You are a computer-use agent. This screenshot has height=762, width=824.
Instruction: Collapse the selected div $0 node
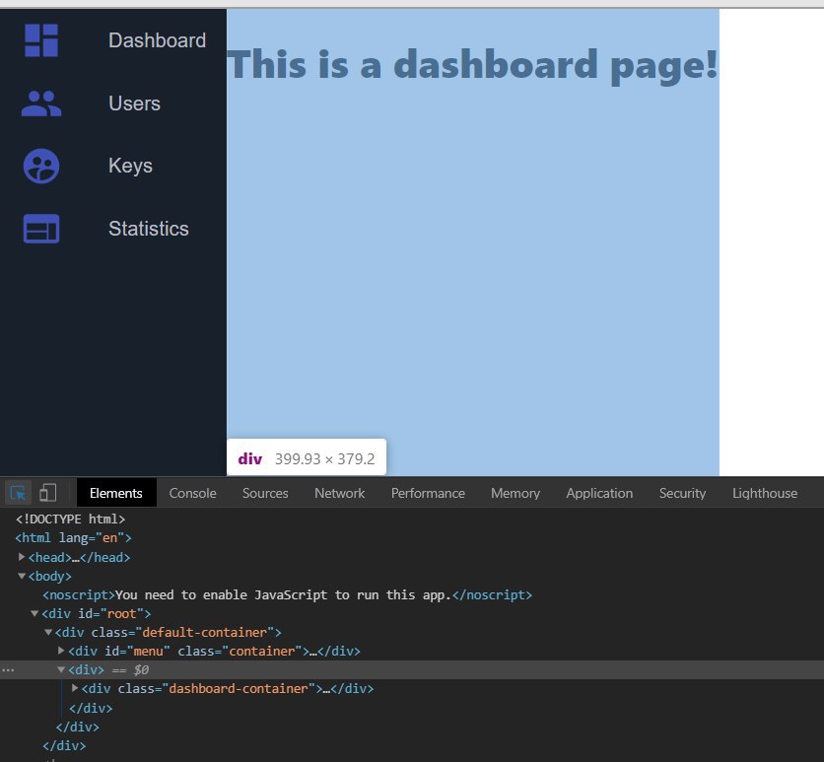coord(61,669)
